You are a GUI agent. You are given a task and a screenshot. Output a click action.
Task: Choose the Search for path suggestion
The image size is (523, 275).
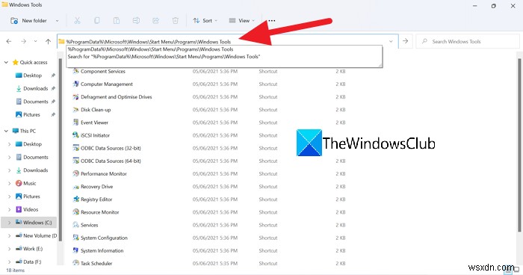(x=164, y=57)
